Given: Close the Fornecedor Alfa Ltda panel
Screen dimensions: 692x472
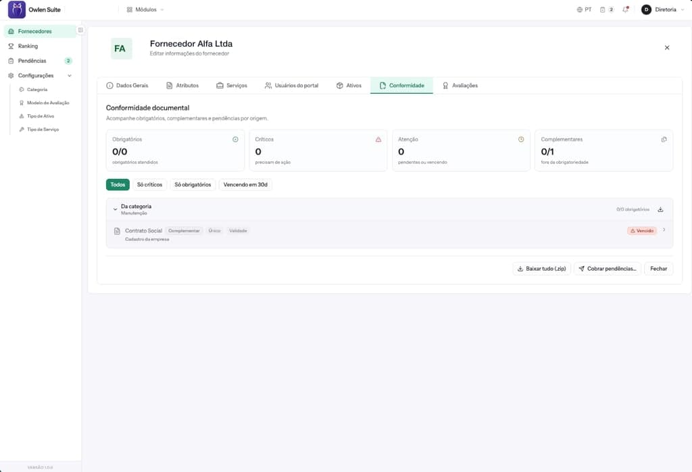Looking at the screenshot, I should point(667,48).
